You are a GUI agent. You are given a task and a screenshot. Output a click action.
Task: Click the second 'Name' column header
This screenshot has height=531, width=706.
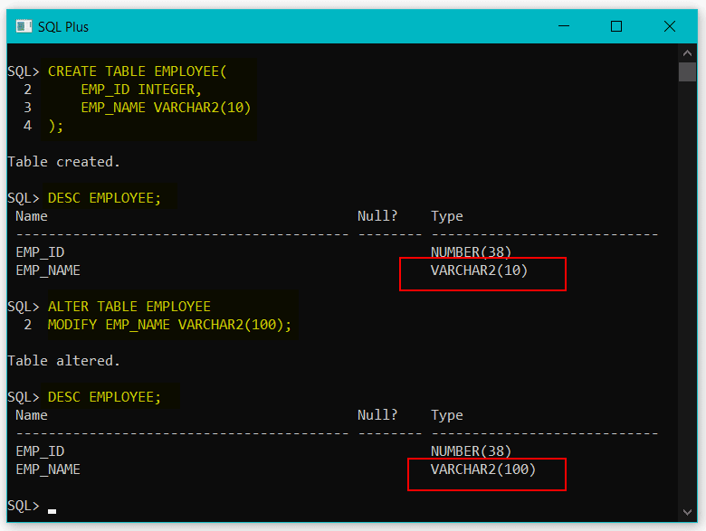(x=32, y=415)
